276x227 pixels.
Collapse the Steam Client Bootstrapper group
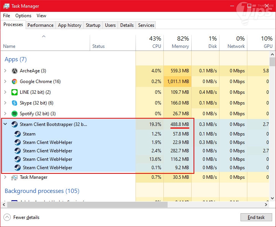tap(5, 124)
